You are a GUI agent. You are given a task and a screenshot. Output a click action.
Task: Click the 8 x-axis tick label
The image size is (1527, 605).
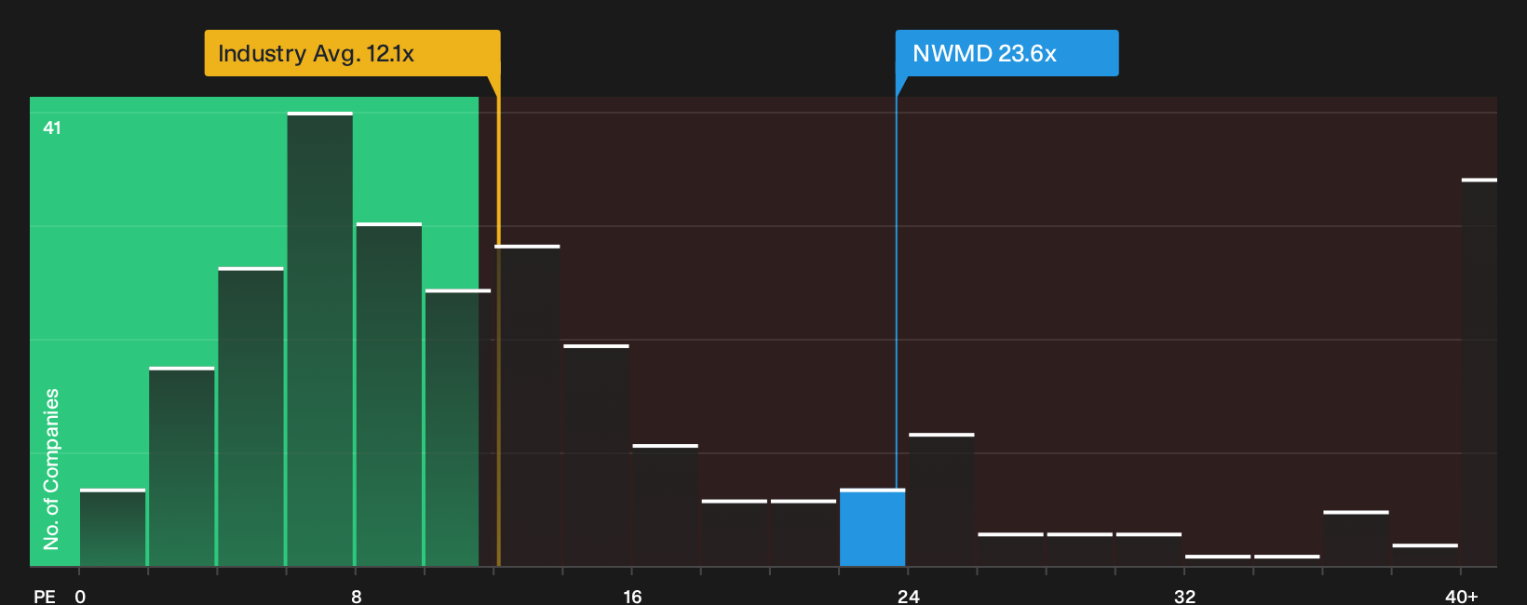click(x=357, y=596)
